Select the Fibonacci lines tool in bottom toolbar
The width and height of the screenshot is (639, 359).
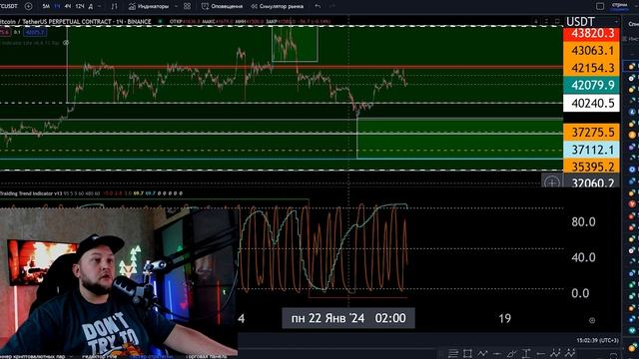tap(453, 353)
